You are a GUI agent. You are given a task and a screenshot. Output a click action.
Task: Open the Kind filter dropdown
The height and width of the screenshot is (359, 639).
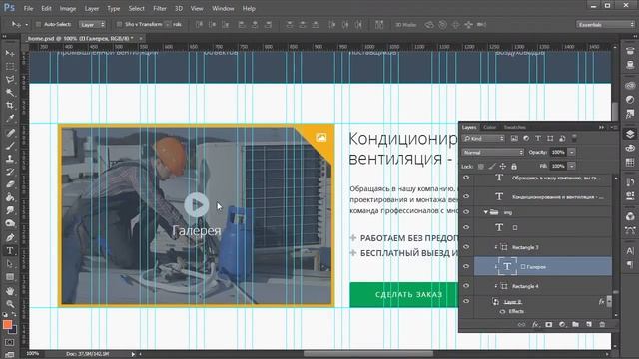pos(483,139)
